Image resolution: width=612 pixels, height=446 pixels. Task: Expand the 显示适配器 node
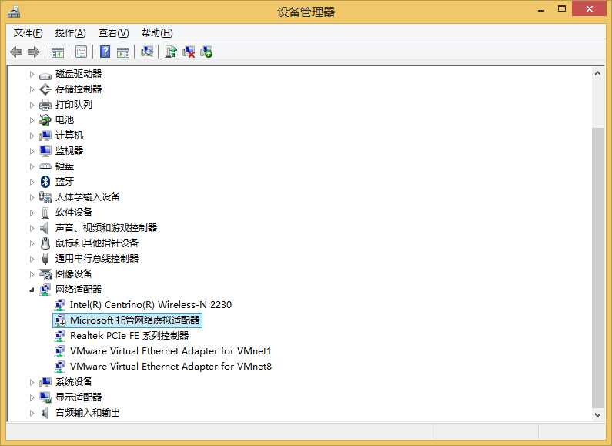tap(32, 397)
